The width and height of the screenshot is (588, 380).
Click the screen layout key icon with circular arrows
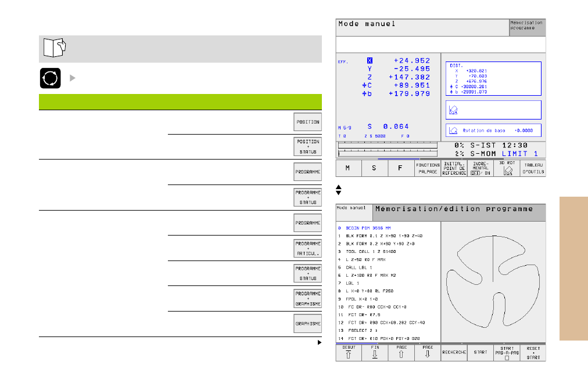coord(50,78)
